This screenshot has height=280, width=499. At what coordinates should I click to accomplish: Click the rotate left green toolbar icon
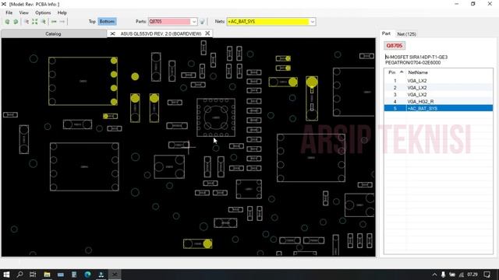click(7, 22)
